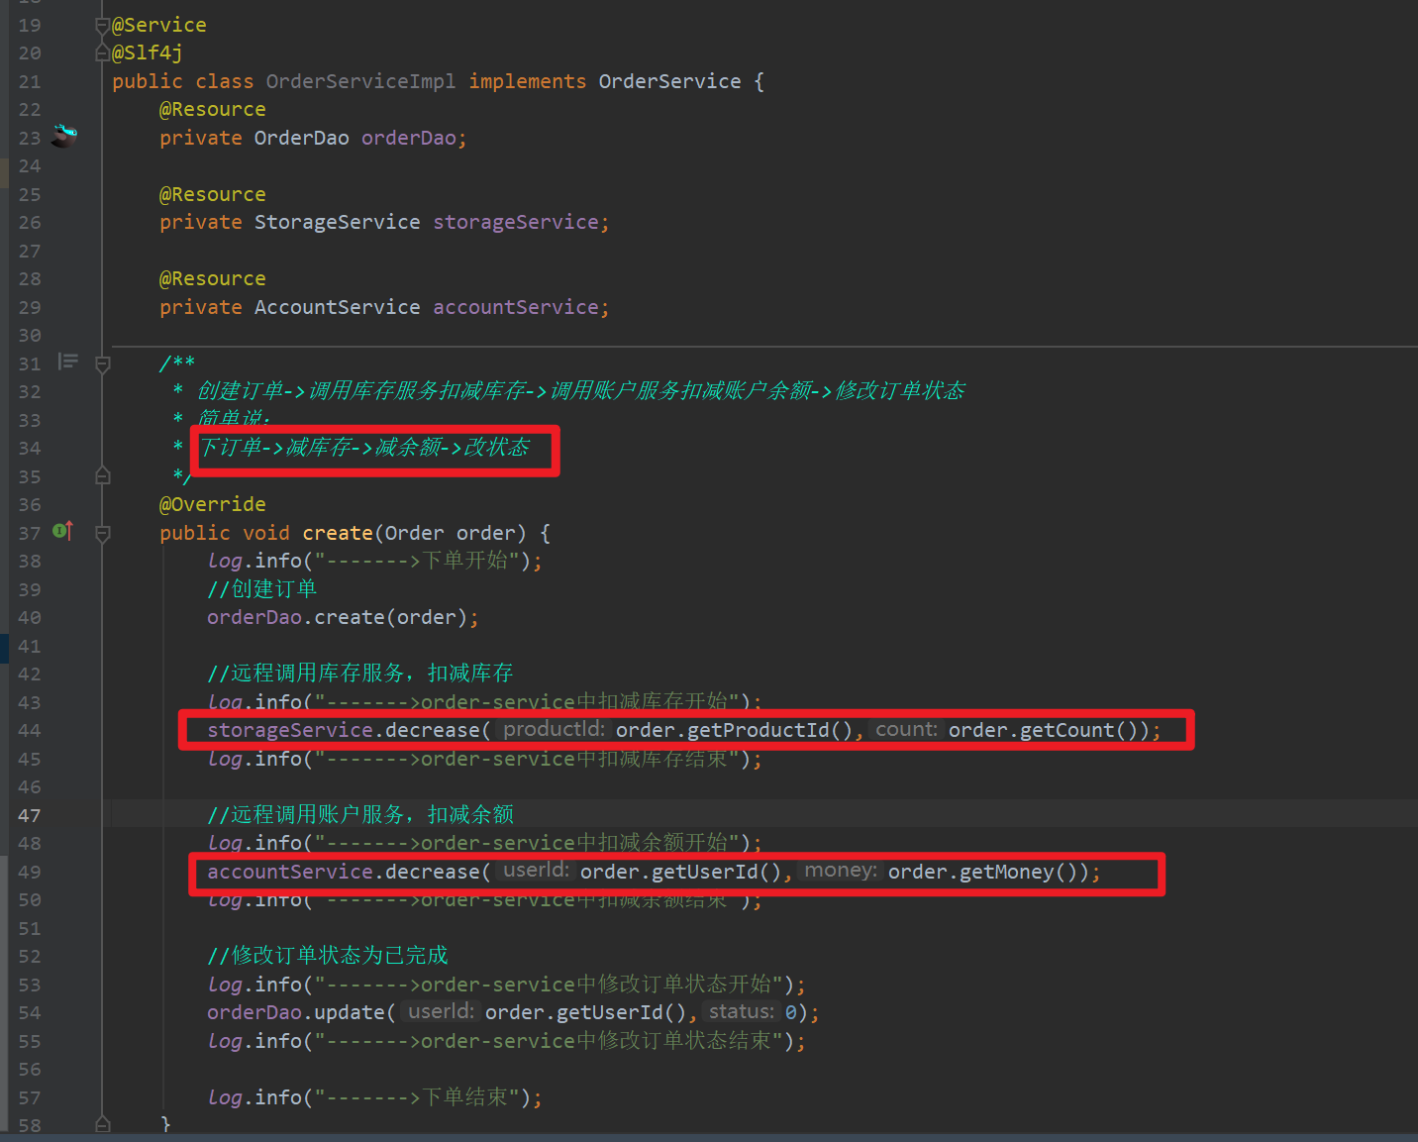Click the 'productId:' inlay hint
Viewport: 1418px width, 1142px height.
(554, 730)
